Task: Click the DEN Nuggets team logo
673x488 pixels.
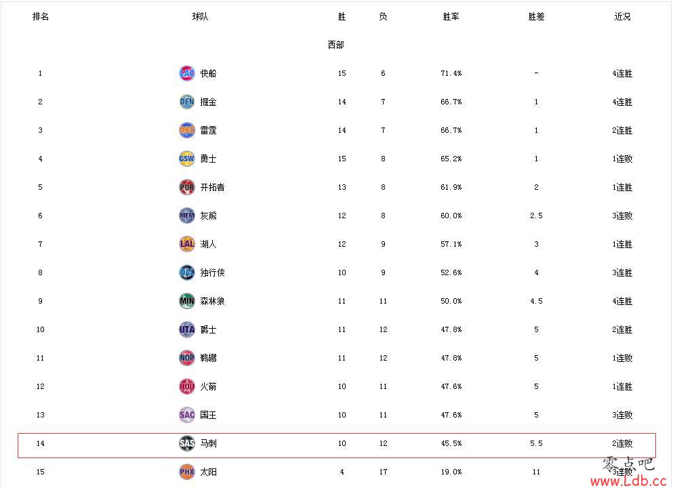Action: click(x=186, y=102)
